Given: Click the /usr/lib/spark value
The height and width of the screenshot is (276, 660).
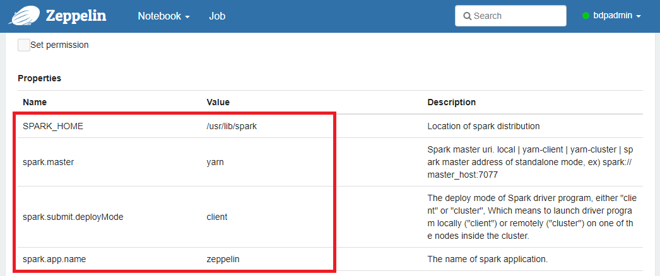Looking at the screenshot, I should (x=232, y=126).
